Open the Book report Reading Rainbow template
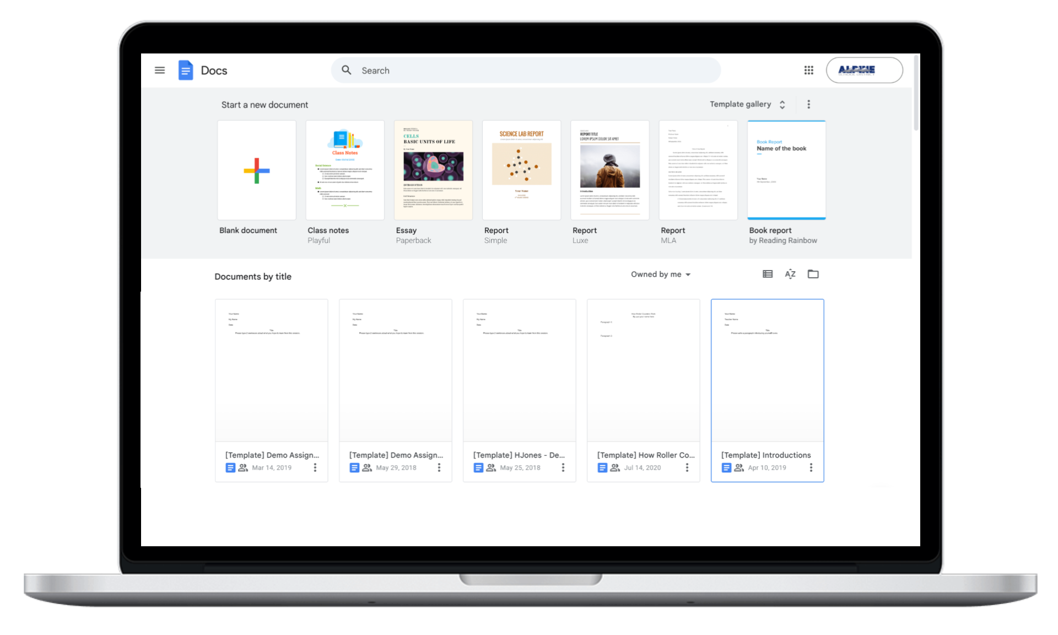1058x635 pixels. [x=786, y=170]
